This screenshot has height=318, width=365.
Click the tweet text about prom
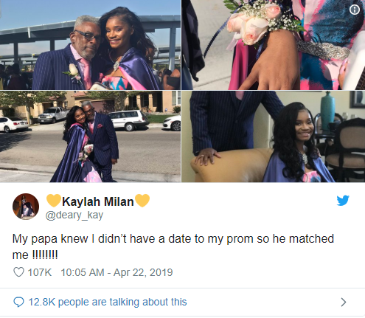click(173, 246)
